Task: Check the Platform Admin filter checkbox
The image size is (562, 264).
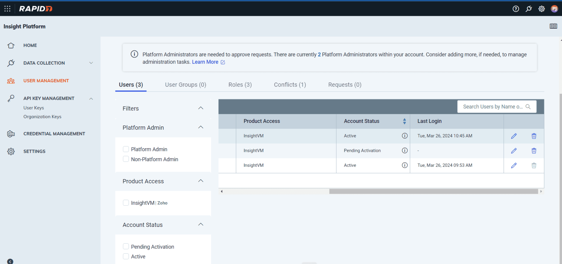Action: (126, 149)
